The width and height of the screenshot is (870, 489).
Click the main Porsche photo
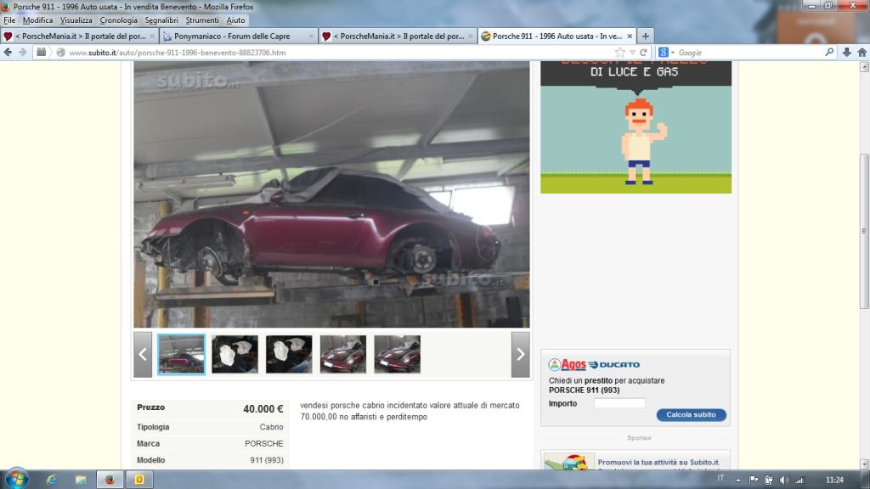(x=332, y=194)
